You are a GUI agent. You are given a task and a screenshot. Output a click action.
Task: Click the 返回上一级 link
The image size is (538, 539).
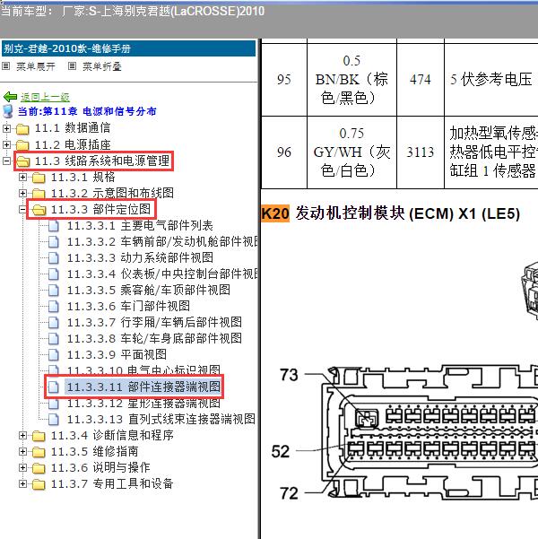(x=45, y=97)
